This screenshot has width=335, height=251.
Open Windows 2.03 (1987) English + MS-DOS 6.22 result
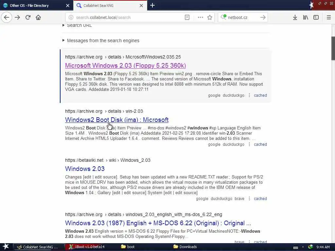(158, 223)
